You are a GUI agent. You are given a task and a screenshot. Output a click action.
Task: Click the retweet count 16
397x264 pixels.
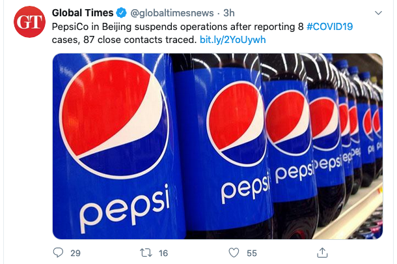[x=163, y=252]
